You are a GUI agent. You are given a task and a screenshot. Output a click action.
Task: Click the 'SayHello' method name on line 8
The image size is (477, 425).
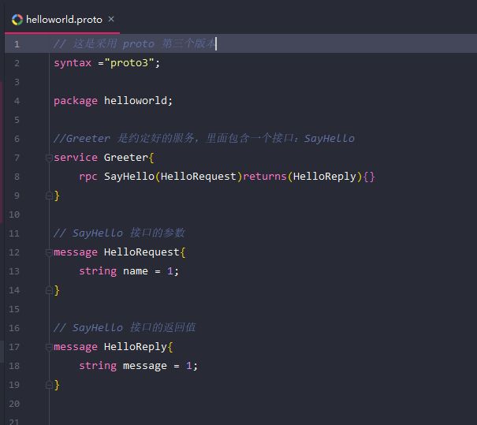pyautogui.click(x=129, y=177)
